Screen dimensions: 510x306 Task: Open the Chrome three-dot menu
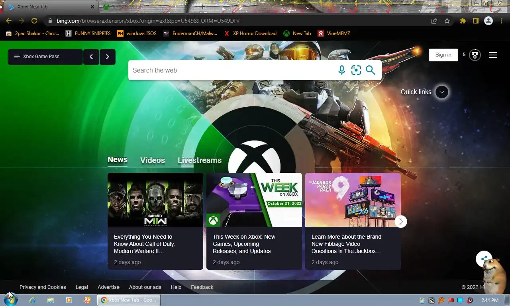501,21
